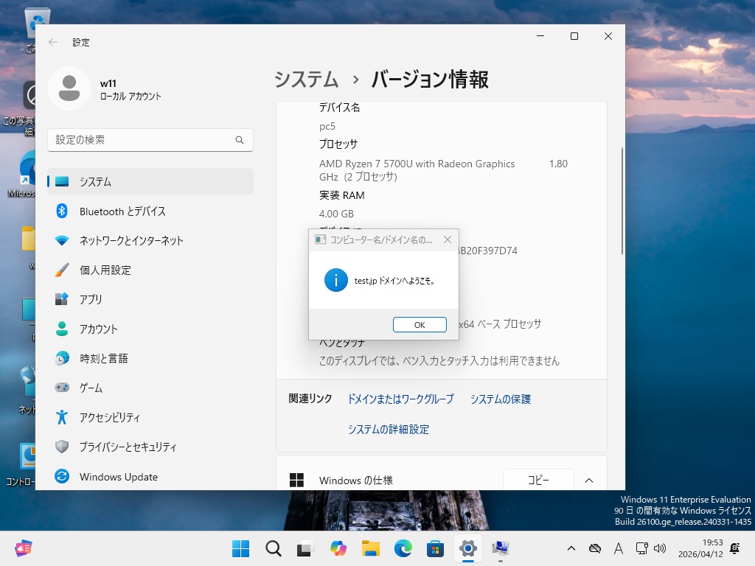Close the computer name/domain dialog
This screenshot has height=566, width=755.
point(448,240)
